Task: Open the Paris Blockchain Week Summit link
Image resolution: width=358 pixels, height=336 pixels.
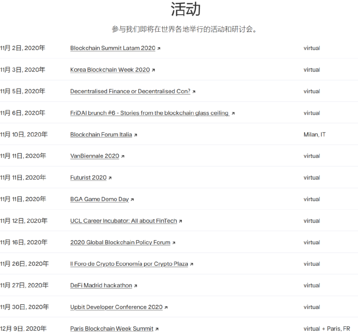Action: pyautogui.click(x=112, y=329)
